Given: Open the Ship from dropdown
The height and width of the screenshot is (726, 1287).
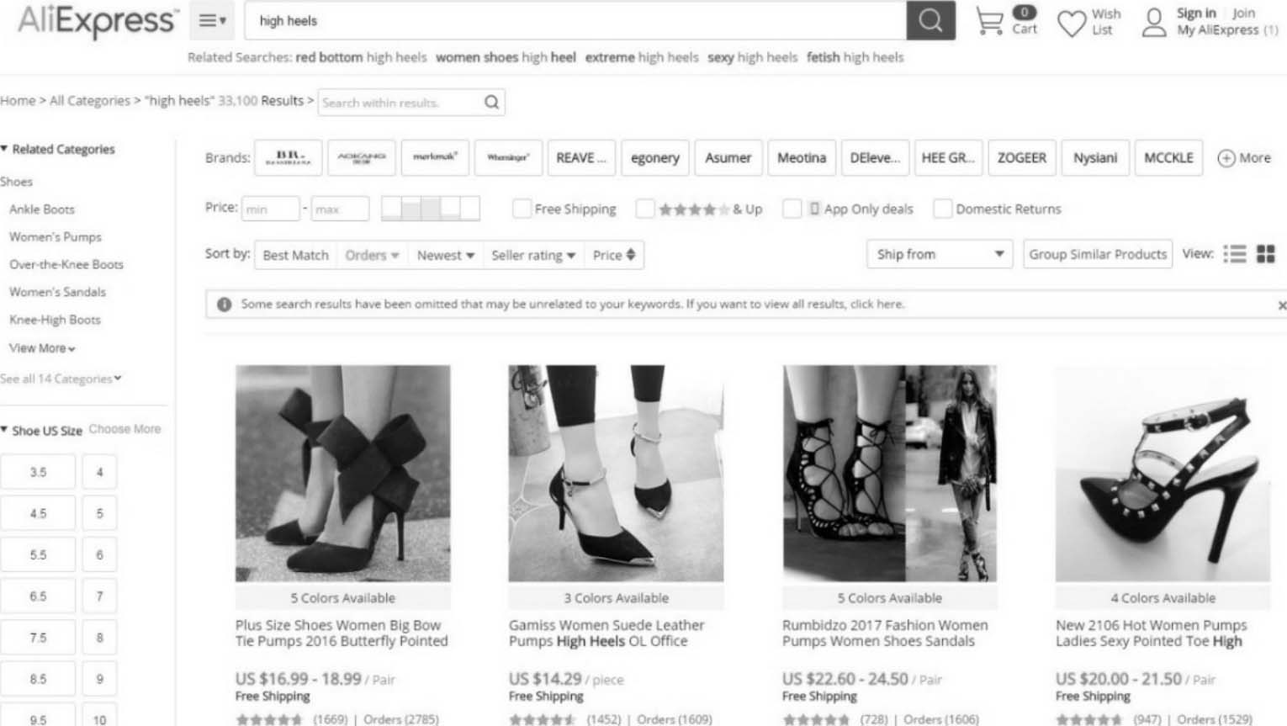Looking at the screenshot, I should (x=939, y=254).
